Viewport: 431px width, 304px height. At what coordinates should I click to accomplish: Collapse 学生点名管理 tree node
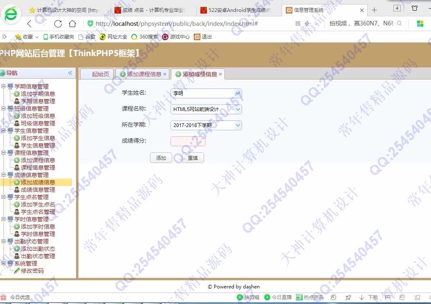point(3,197)
